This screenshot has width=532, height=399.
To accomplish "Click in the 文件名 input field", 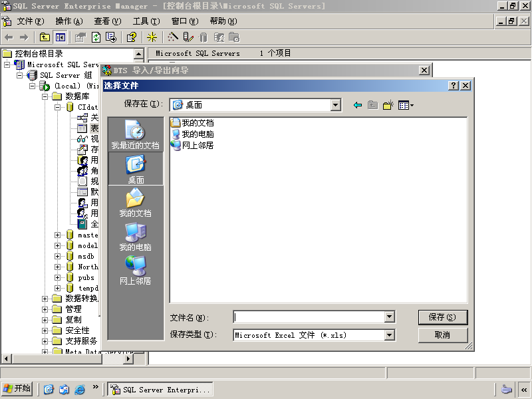I will (x=309, y=317).
